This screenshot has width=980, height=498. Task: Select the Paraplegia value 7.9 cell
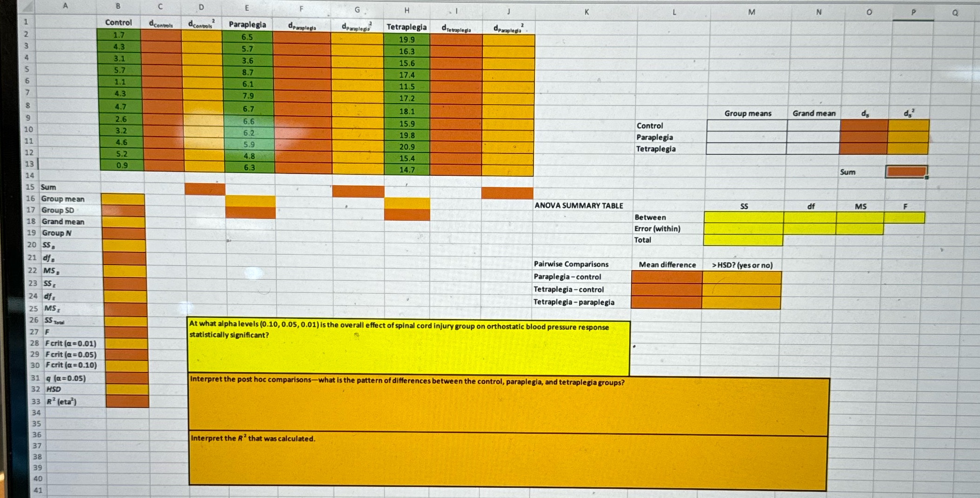coord(248,96)
